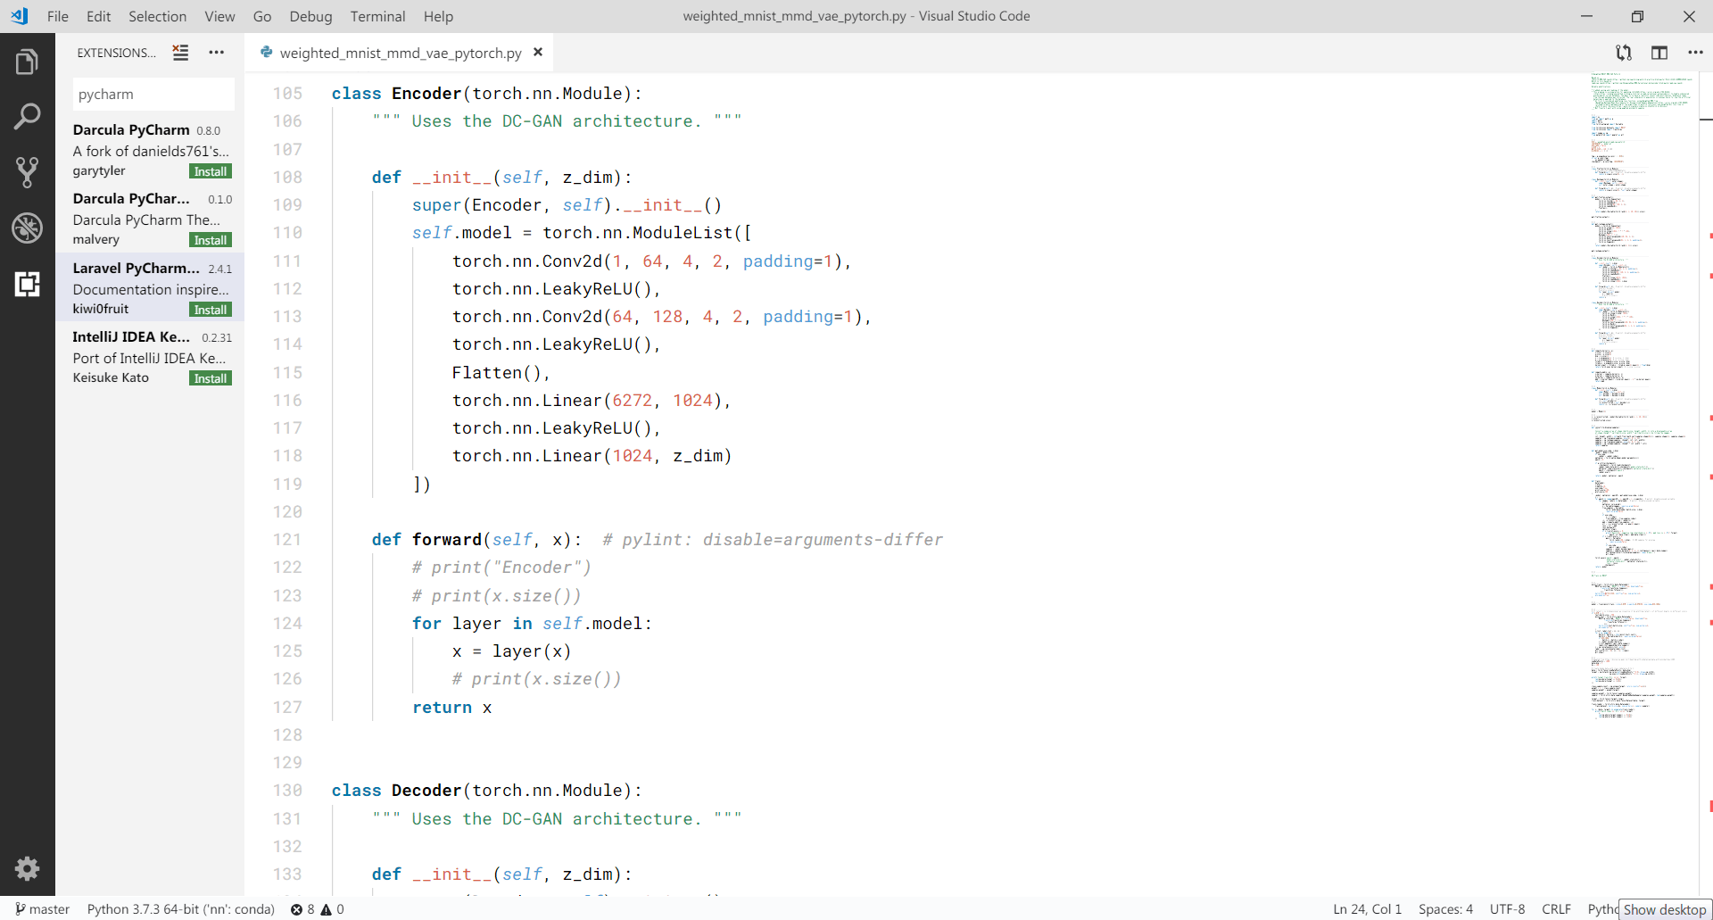Click the errors and warnings status indicator
The width and height of the screenshot is (1713, 920).
317,909
